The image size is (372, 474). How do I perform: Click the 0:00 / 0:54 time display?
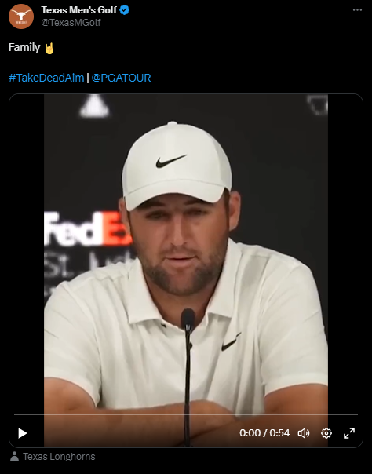(x=264, y=433)
